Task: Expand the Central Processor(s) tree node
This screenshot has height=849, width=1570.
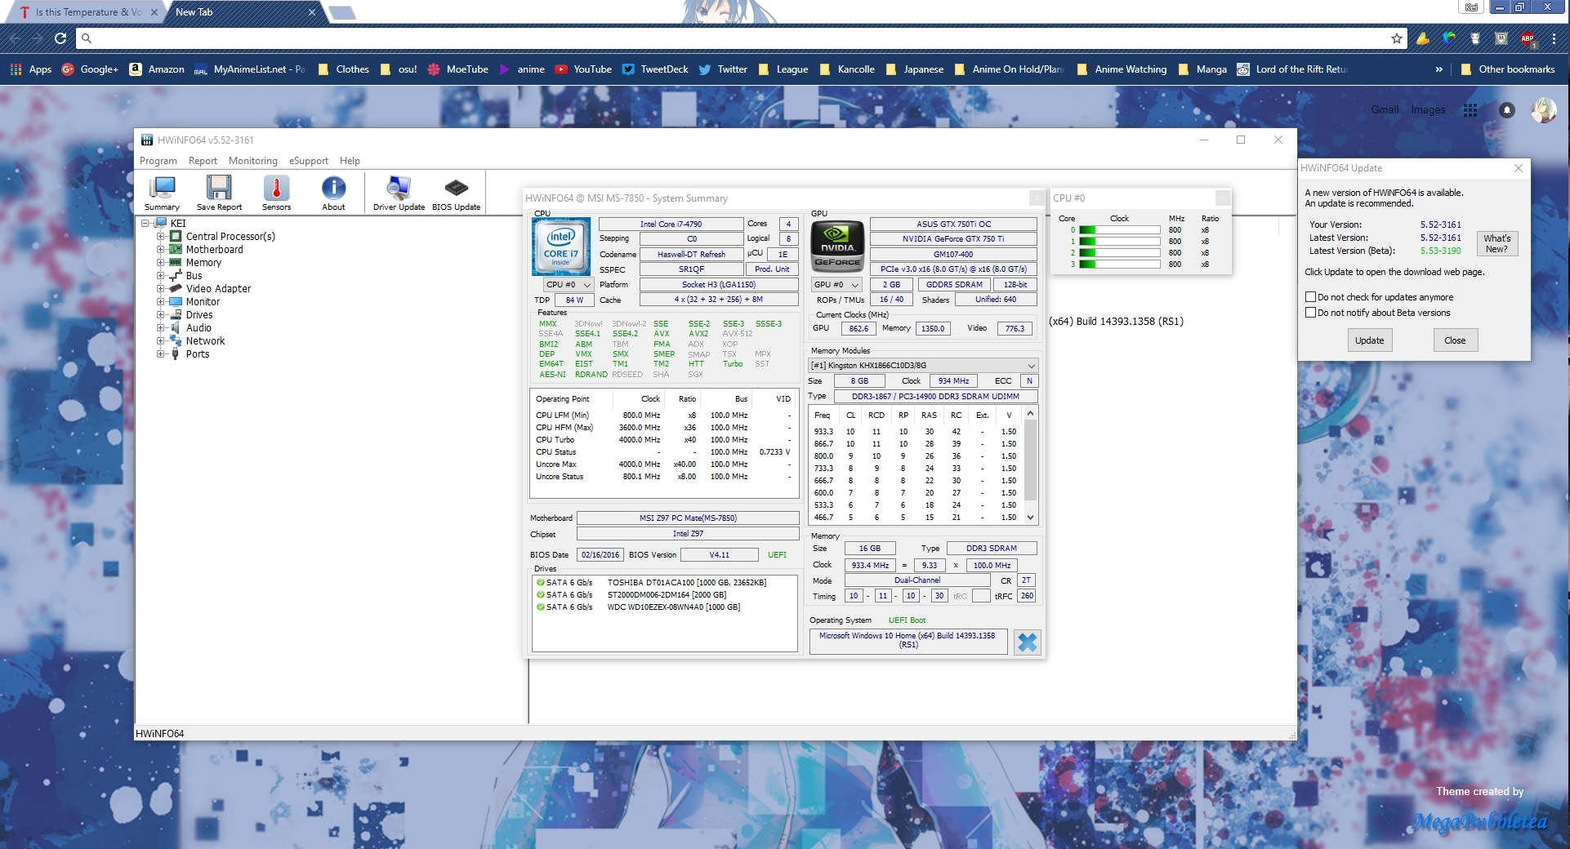Action: point(162,237)
